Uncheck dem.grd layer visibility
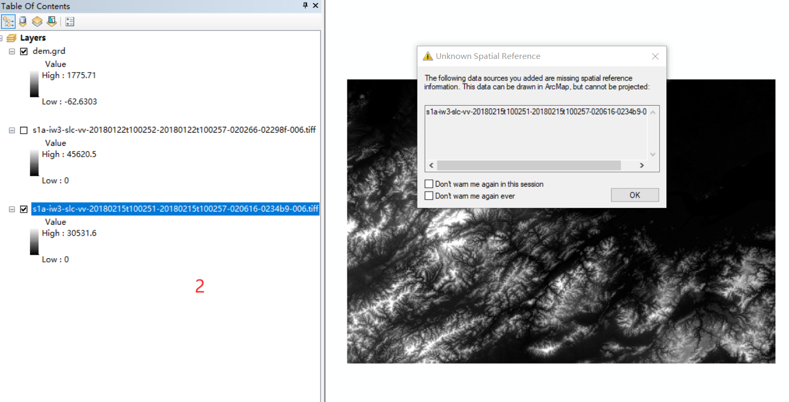Viewport: 789px width, 402px height. 24,51
